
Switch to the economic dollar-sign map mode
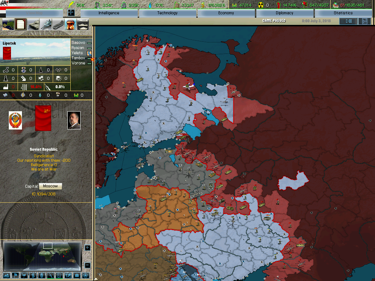coord(33,275)
